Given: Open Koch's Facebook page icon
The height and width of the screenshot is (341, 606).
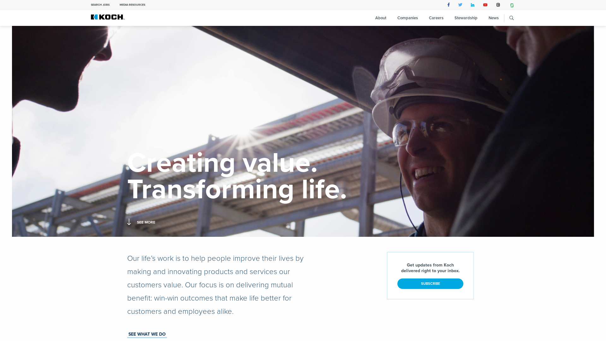Looking at the screenshot, I should [449, 5].
